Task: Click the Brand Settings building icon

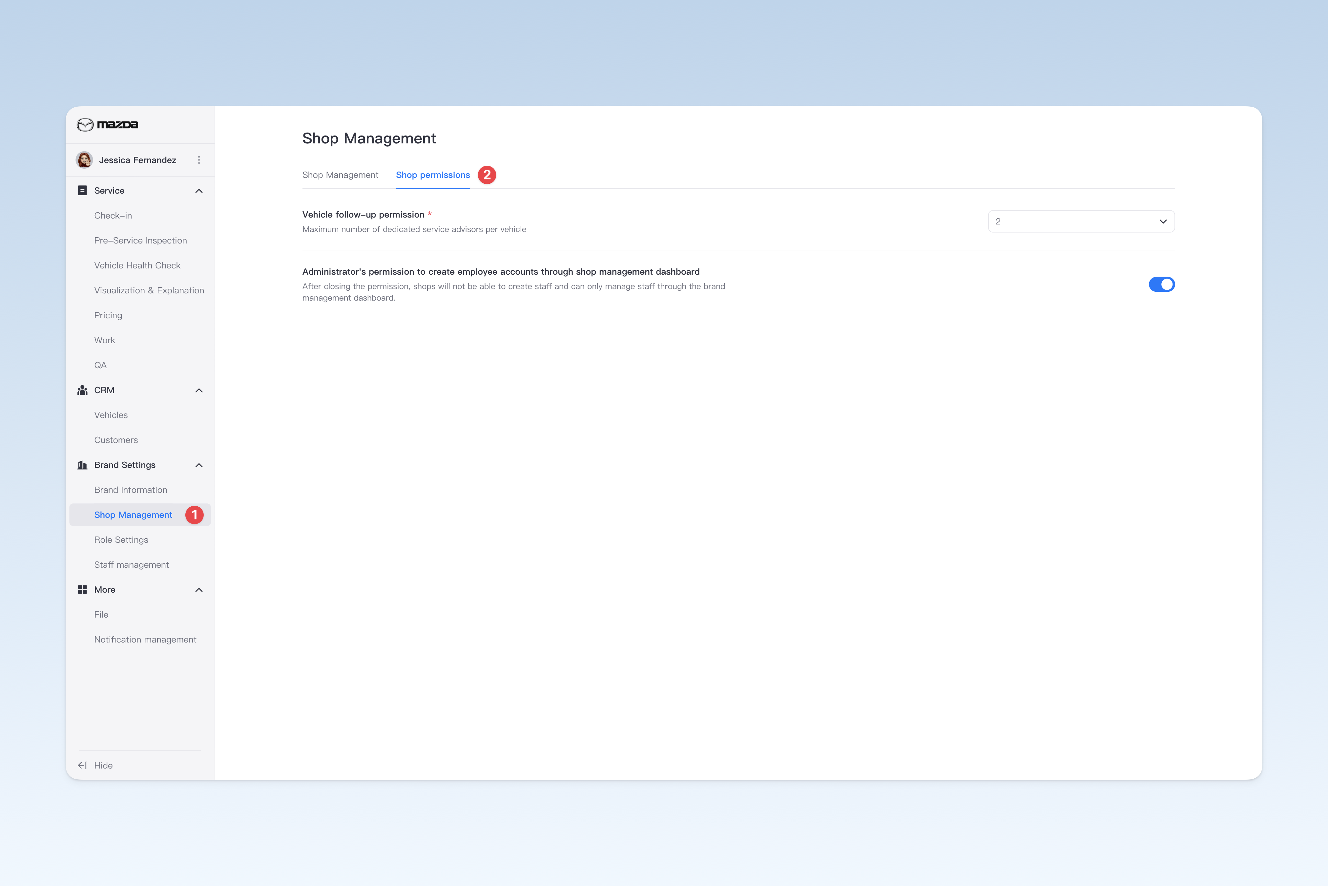Action: tap(82, 465)
